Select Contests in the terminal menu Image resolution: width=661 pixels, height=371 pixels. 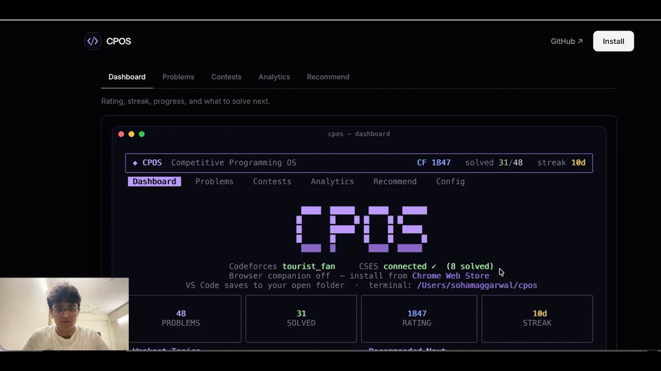point(272,181)
